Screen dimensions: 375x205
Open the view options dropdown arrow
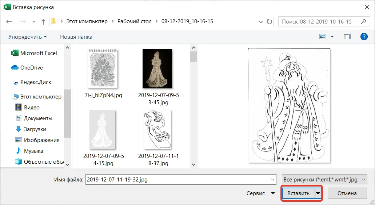point(332,37)
